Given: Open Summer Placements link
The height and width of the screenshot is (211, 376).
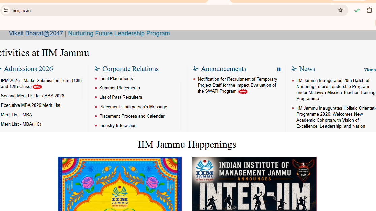Looking at the screenshot, I should [119, 88].
